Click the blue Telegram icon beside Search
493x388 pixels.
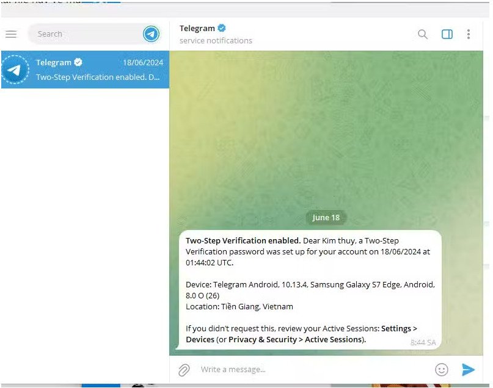coord(151,34)
